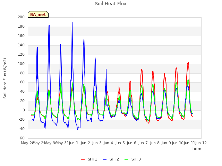Click the Jun 3 x-axis tick label
The height and width of the screenshot is (166, 222).
[97, 143]
